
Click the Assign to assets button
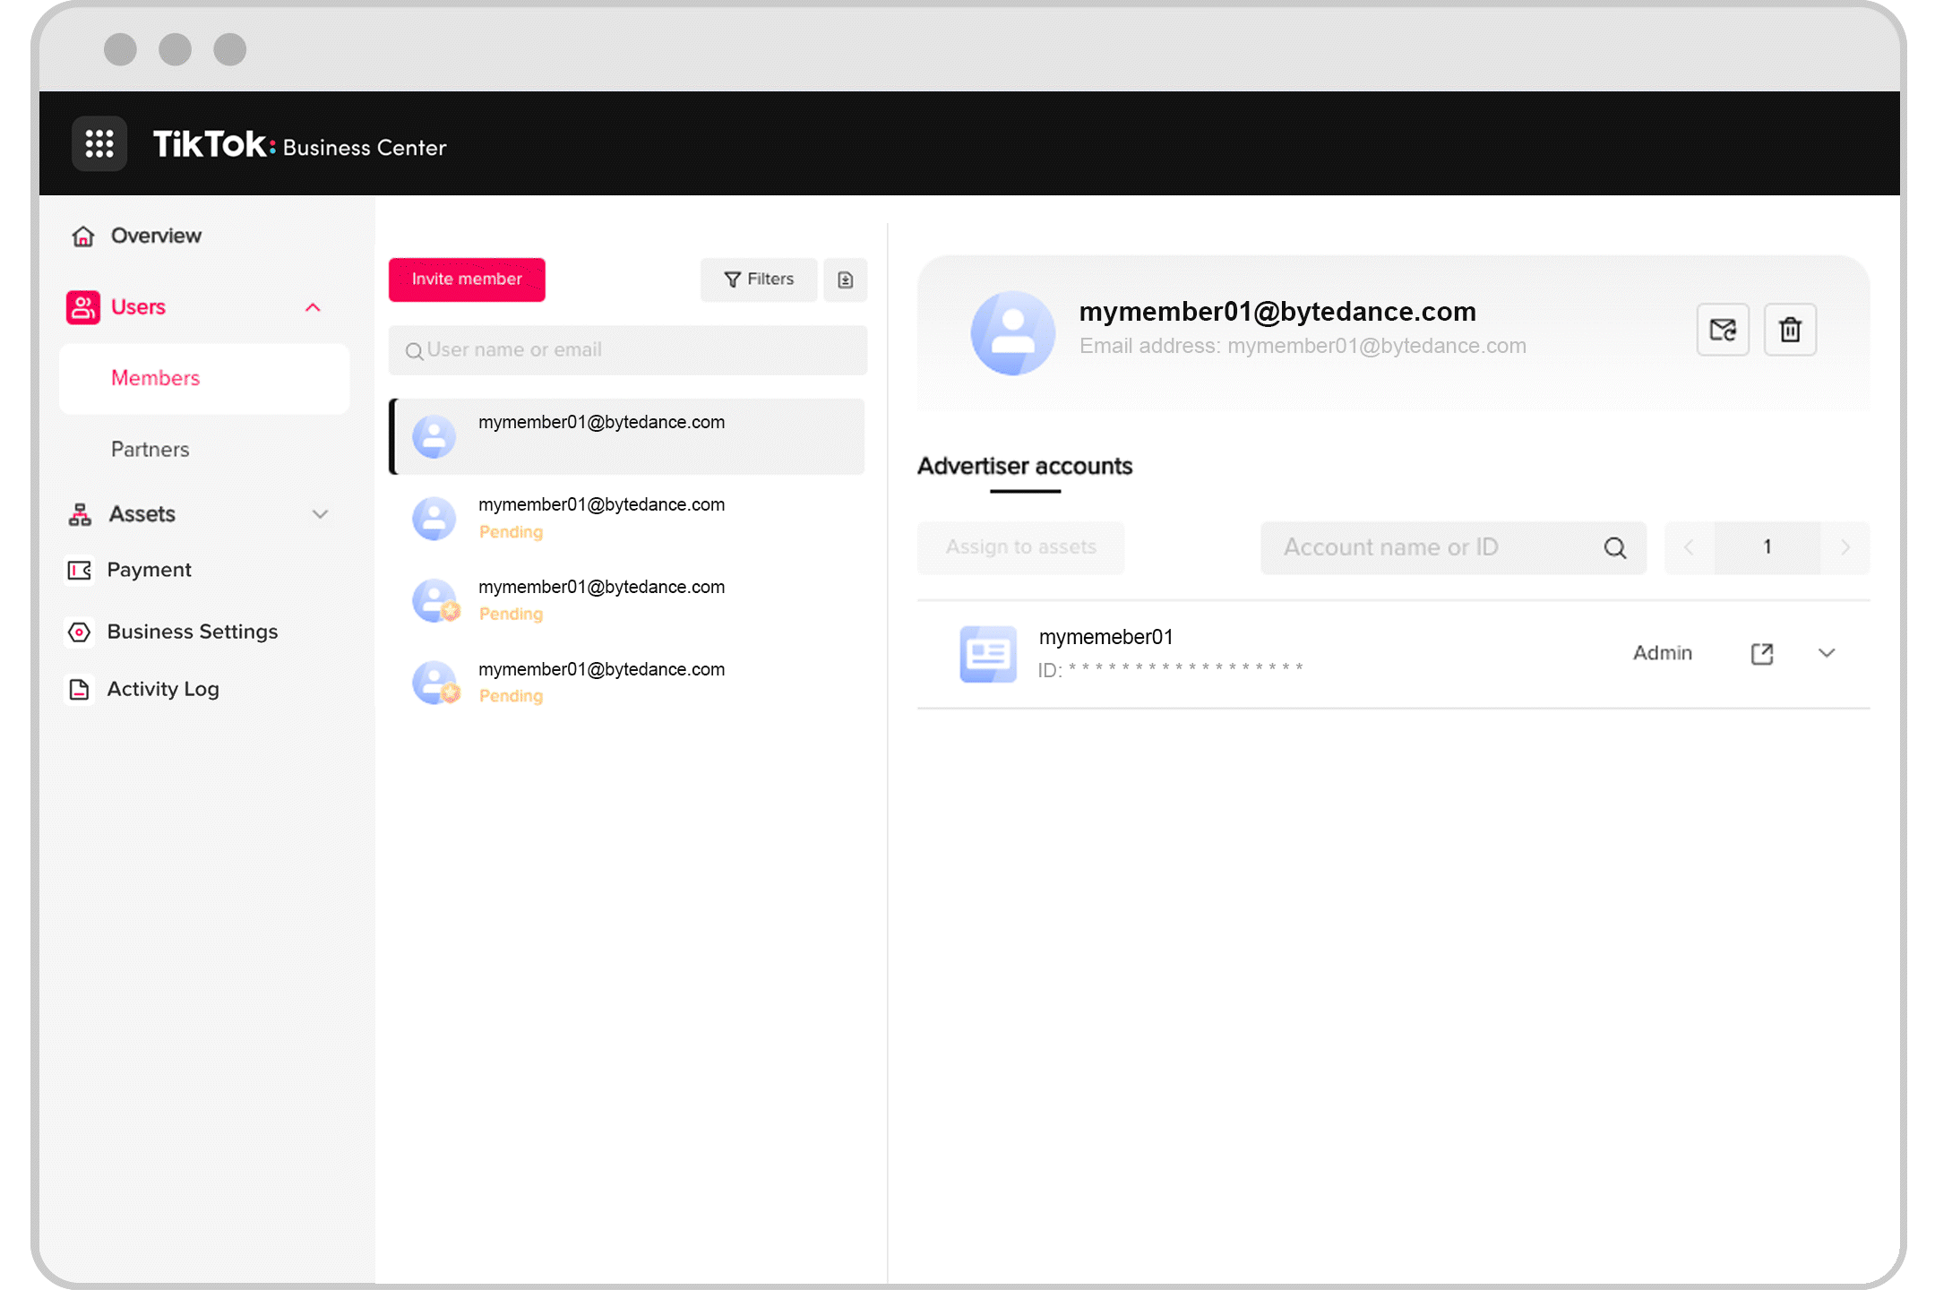1020,547
